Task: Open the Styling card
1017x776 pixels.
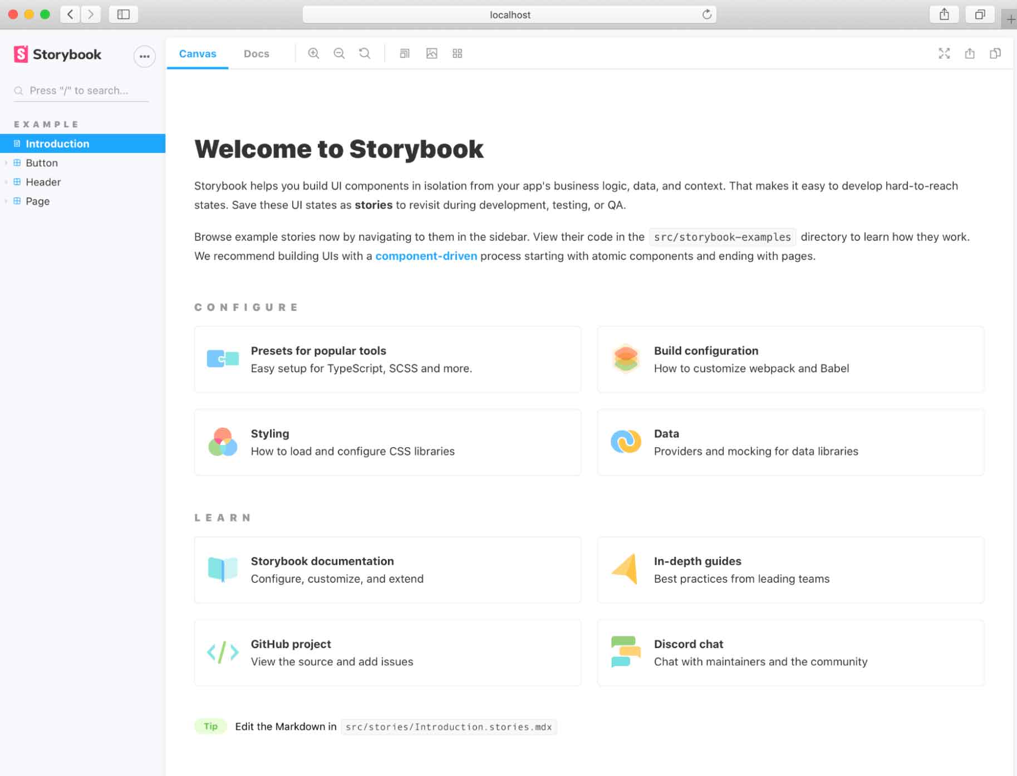Action: 387,442
